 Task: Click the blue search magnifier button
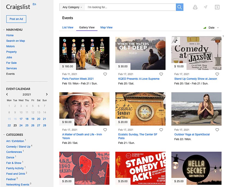pyautogui.click(x=179, y=7)
